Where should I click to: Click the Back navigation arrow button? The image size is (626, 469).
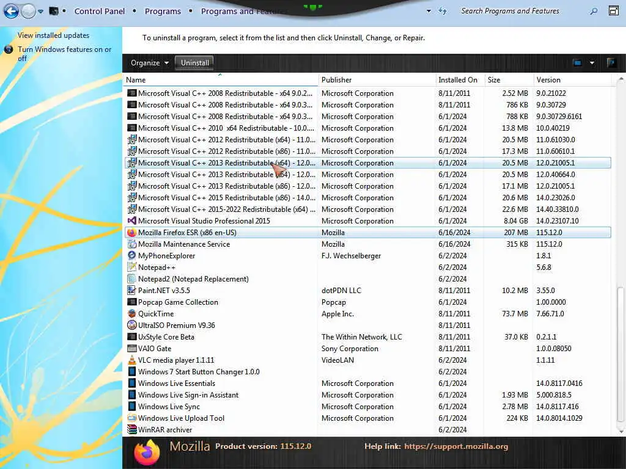[11, 11]
